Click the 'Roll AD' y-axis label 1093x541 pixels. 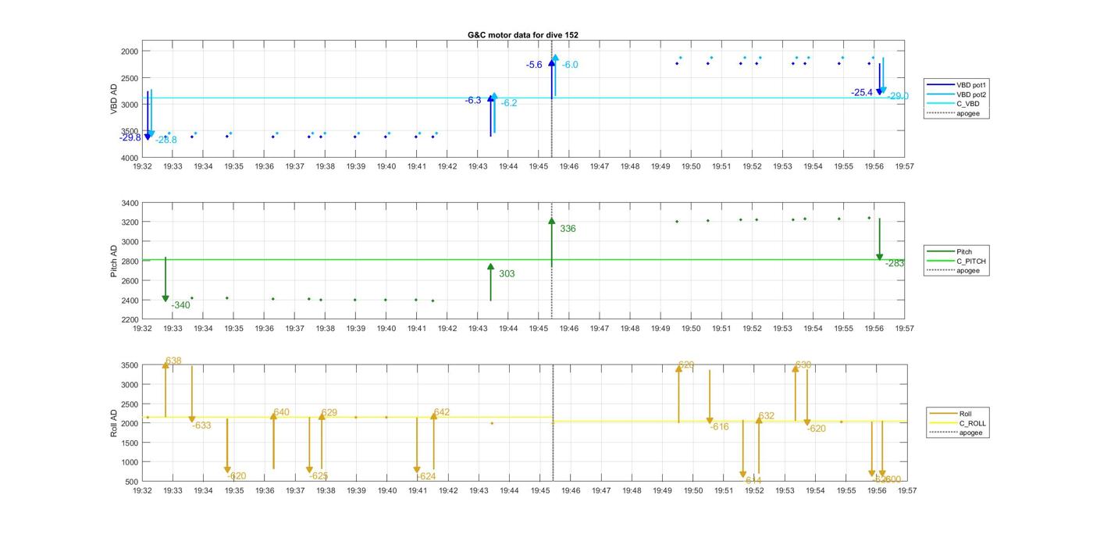coord(114,422)
